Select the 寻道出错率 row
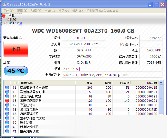This screenshot has height=138, width=167. coord(81,105)
